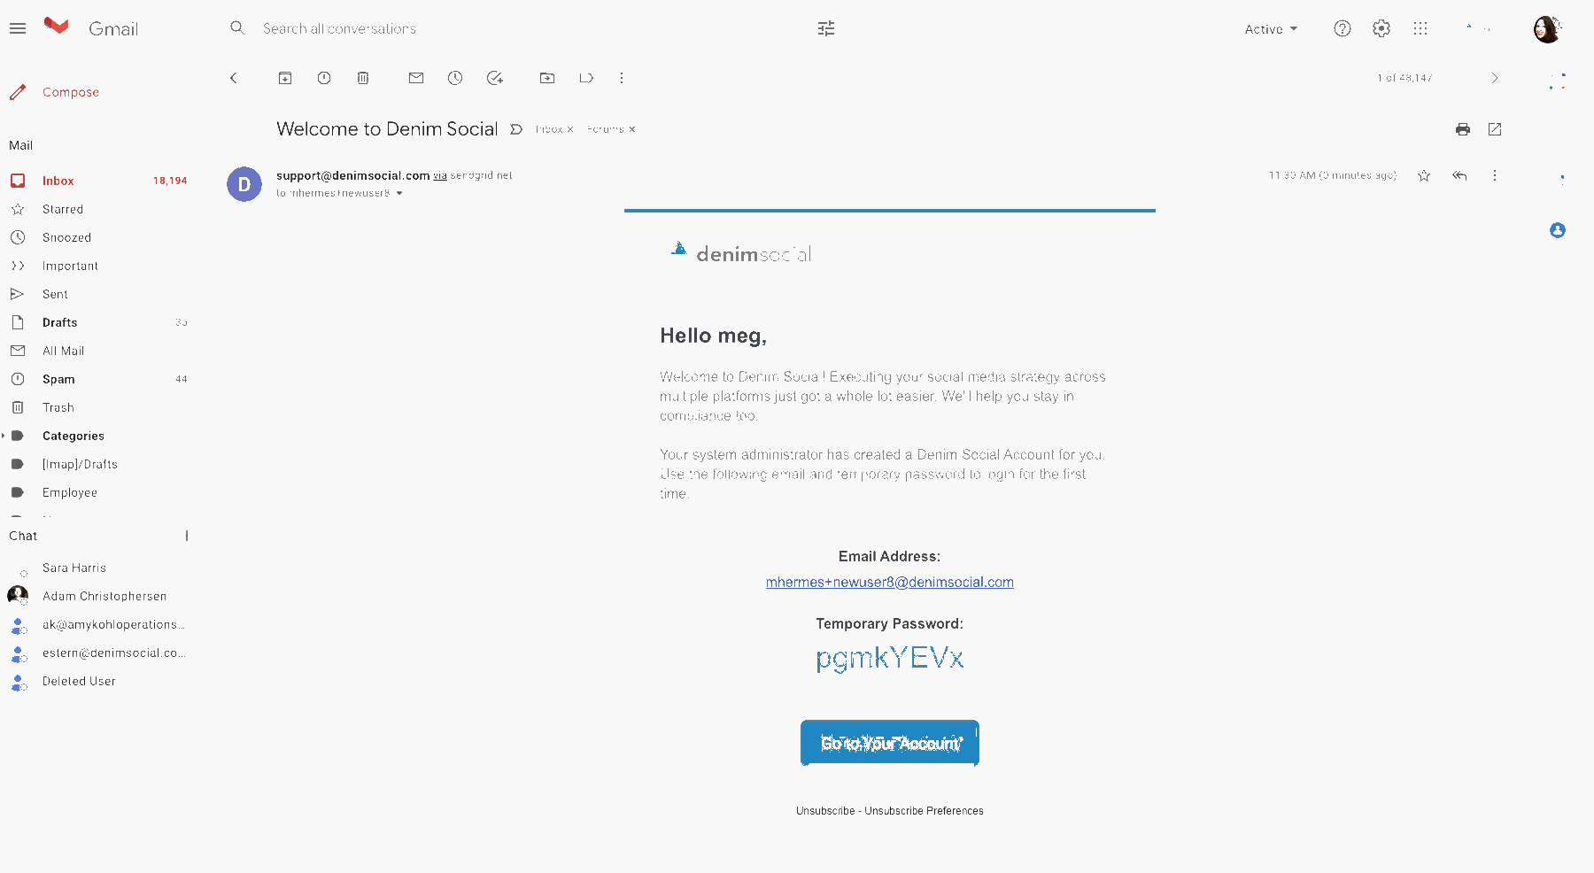The width and height of the screenshot is (1594, 873).
Task: Go to the next conversation arrow
Action: [x=1495, y=78]
